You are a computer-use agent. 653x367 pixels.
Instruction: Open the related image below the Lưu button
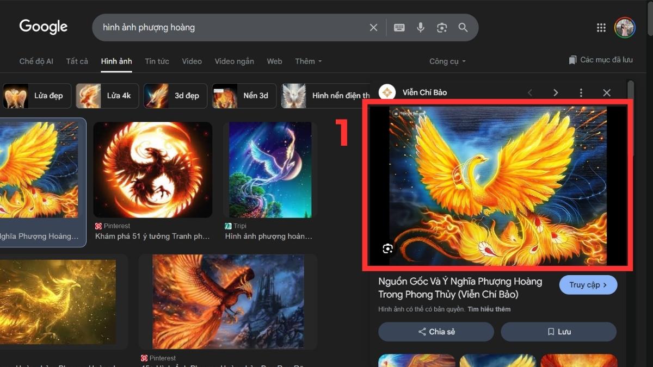point(579,360)
